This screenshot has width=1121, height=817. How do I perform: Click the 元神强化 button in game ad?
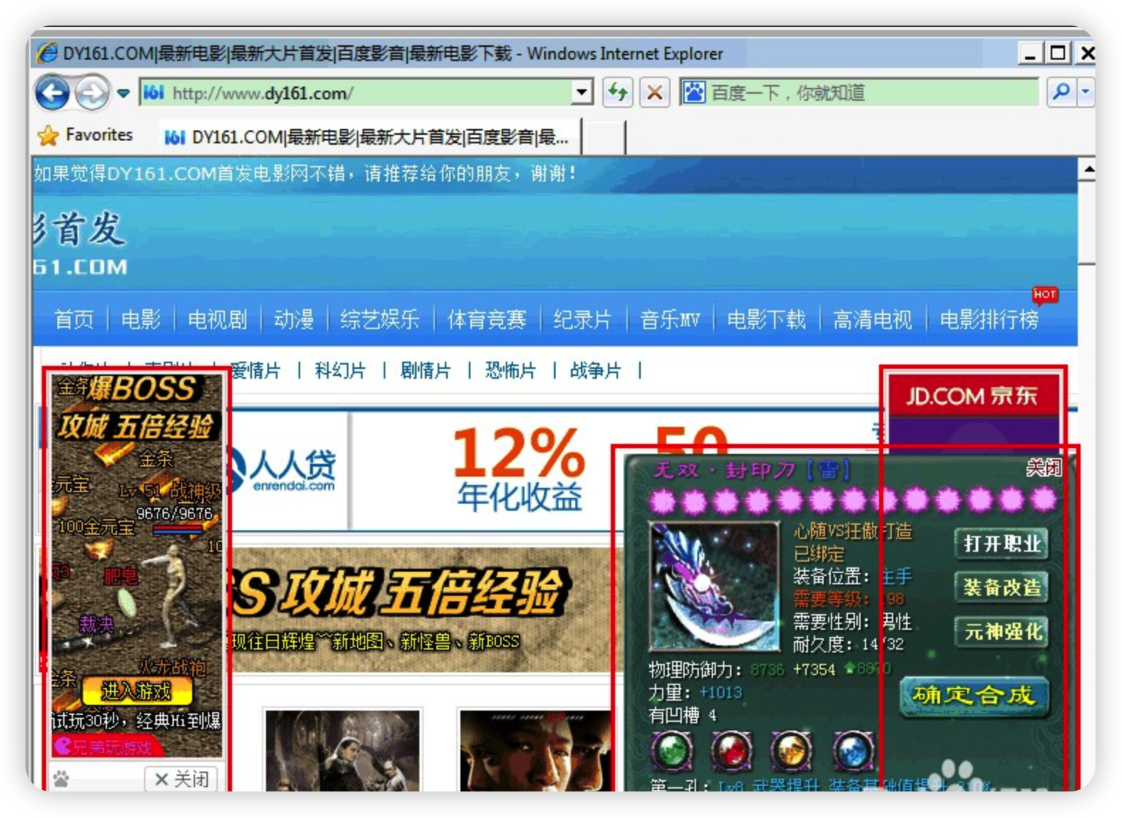[1002, 631]
